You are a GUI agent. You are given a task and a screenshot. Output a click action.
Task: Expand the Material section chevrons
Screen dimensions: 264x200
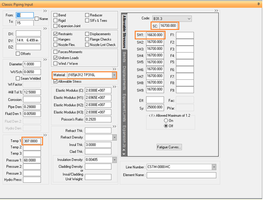pyautogui.click(x=114, y=69)
